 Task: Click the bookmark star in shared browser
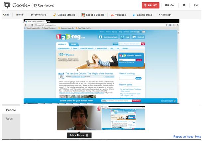tap(166, 25)
